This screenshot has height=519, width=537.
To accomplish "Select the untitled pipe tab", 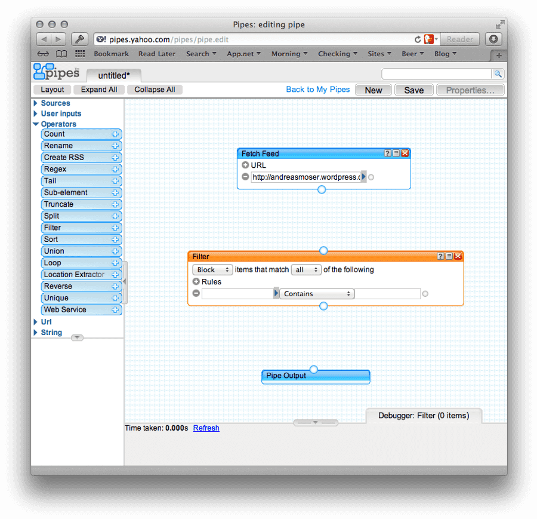I will 114,75.
